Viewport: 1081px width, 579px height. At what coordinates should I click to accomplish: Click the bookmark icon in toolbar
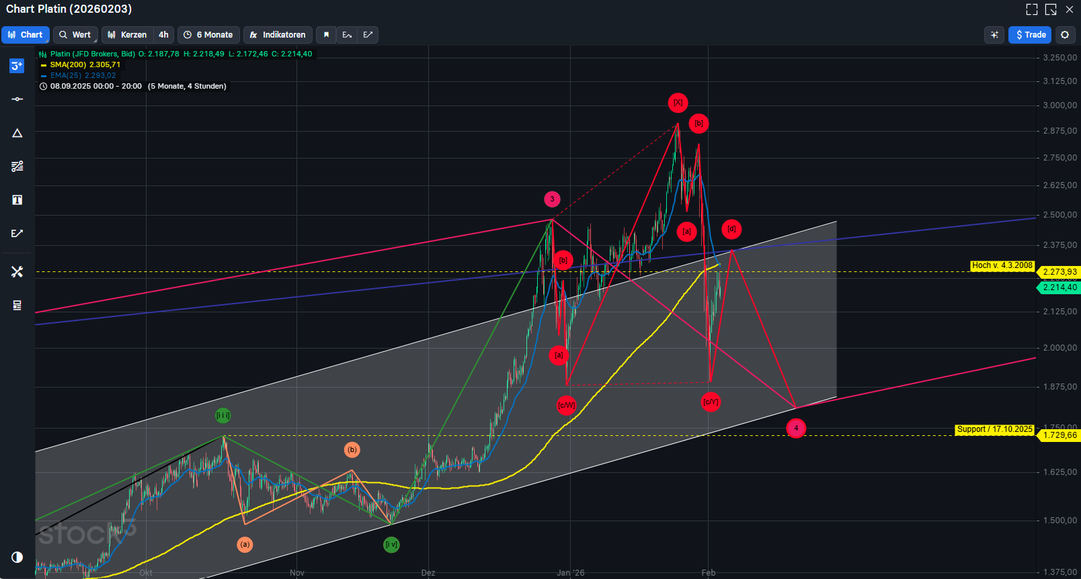(x=326, y=35)
